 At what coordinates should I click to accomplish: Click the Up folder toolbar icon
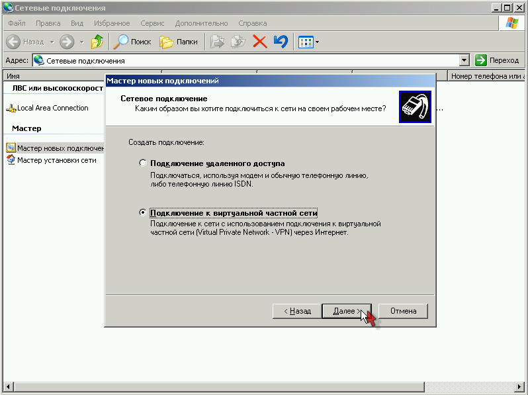click(97, 42)
